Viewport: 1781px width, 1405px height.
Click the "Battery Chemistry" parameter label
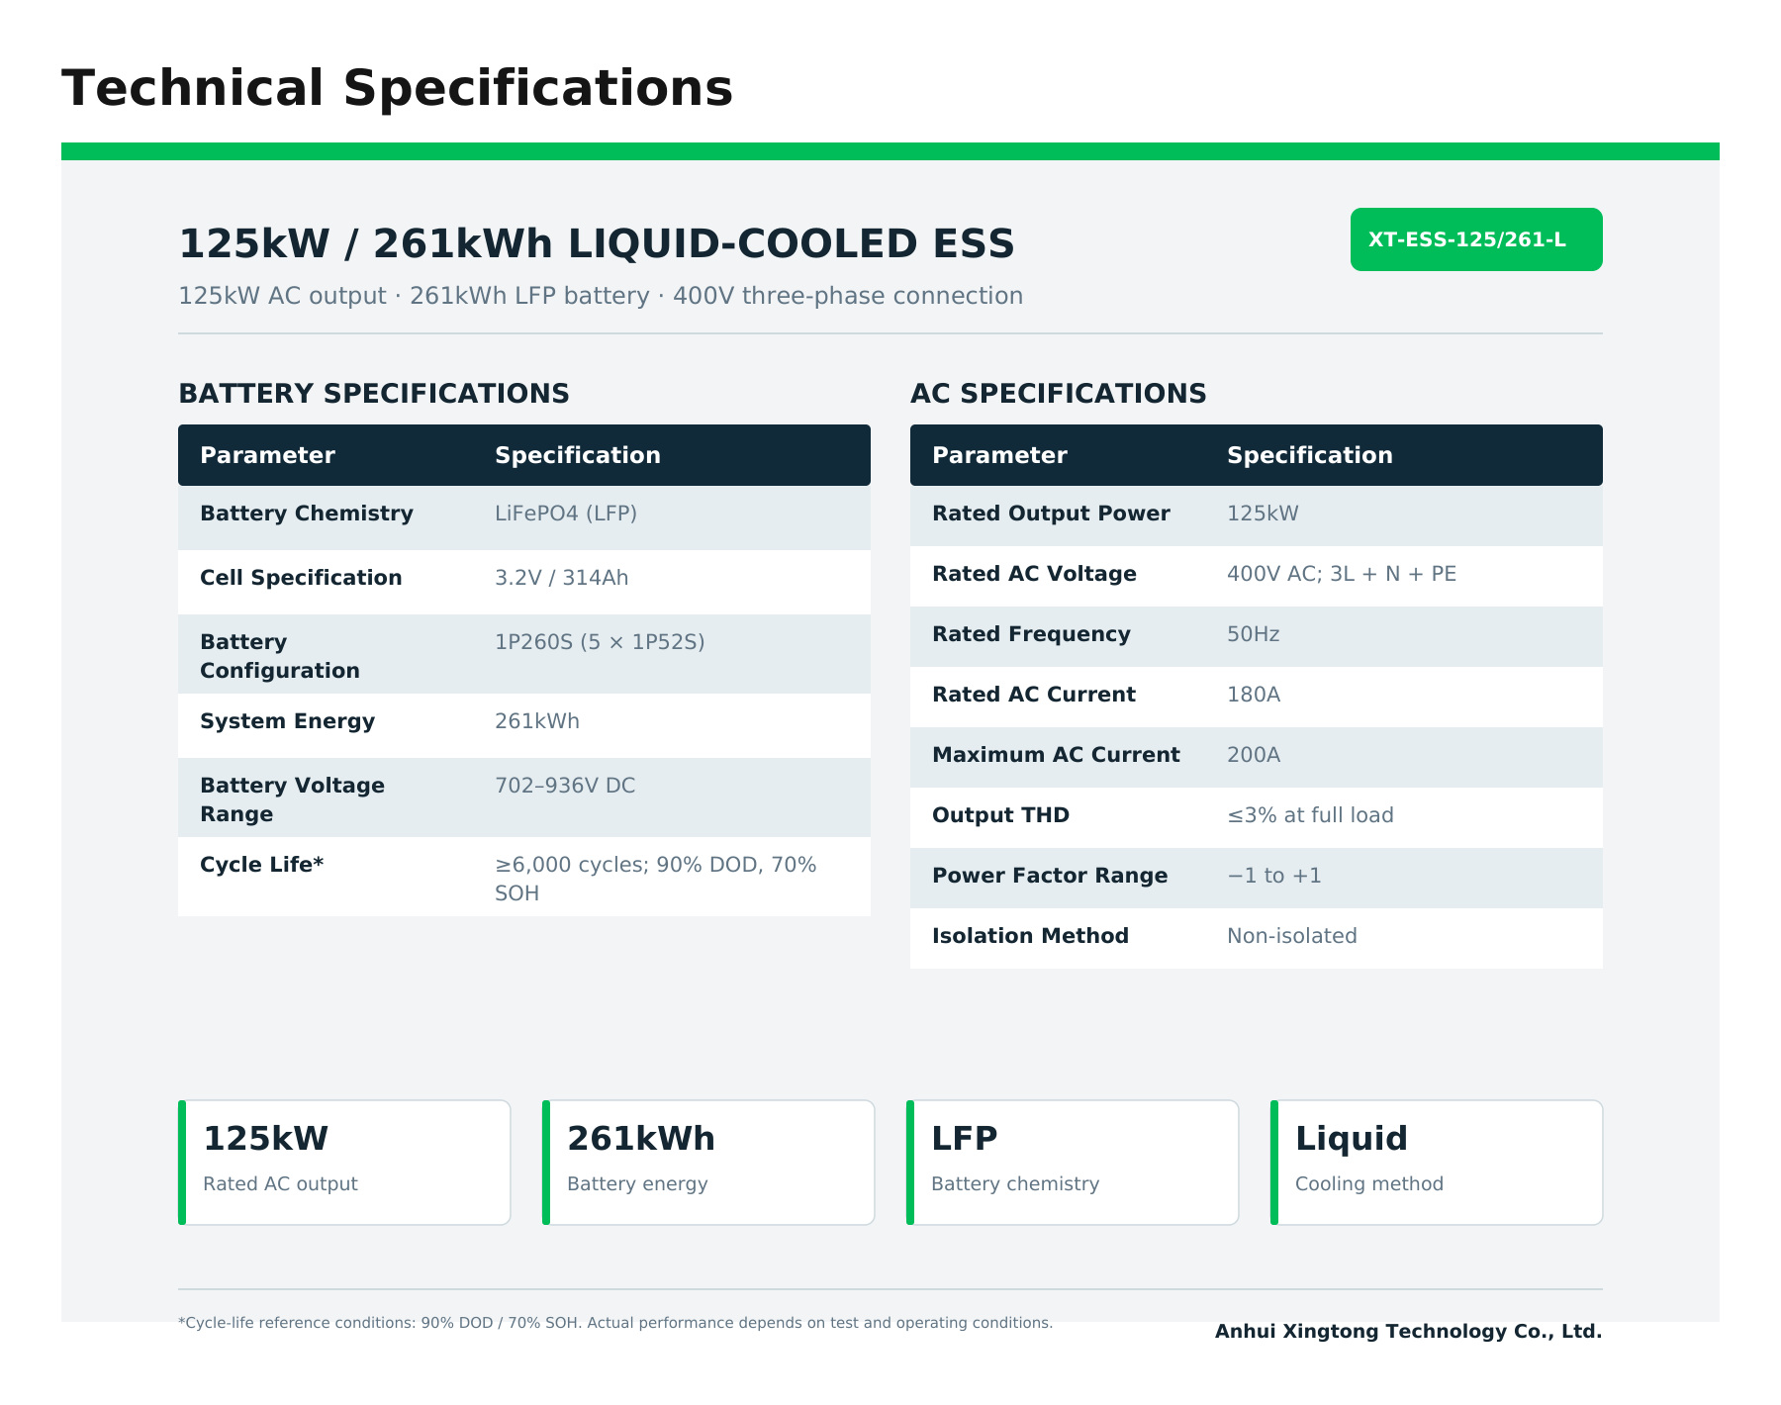tap(307, 514)
